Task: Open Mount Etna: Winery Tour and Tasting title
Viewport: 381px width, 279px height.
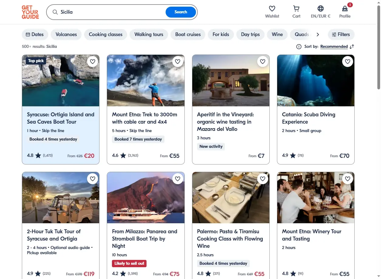Action: [312, 235]
